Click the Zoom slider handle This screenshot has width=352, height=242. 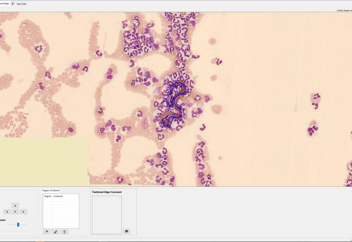[18, 224]
